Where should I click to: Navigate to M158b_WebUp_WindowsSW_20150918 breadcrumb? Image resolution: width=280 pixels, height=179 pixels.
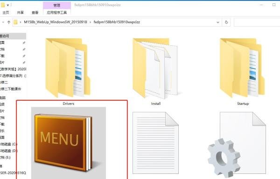click(x=56, y=22)
